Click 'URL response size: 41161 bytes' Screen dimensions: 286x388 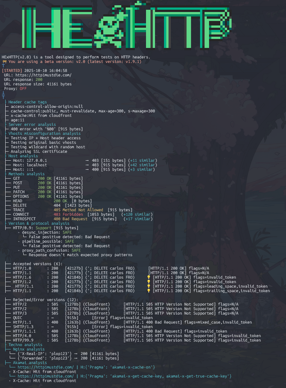point(38,84)
